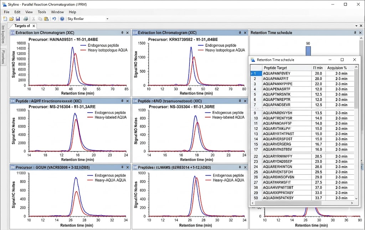This screenshot has height=230, width=365.
Task: Select peptide AQUARXIPPATABY
Action: (278, 193)
